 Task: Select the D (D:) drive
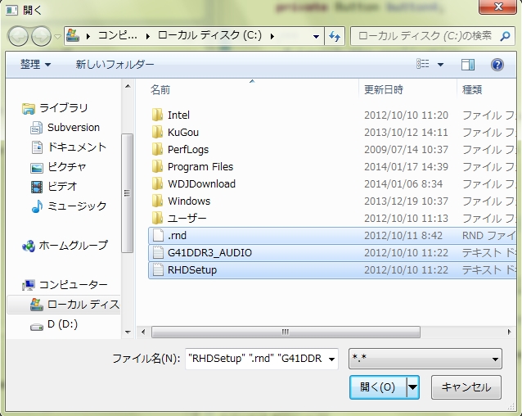coord(61,324)
